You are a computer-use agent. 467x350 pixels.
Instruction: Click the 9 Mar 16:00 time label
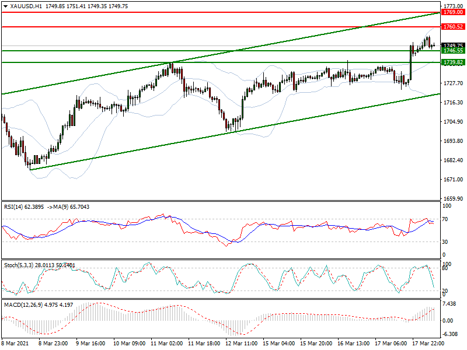(90, 344)
